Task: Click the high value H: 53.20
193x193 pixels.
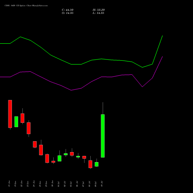Action: pyautogui.click(x=99, y=10)
